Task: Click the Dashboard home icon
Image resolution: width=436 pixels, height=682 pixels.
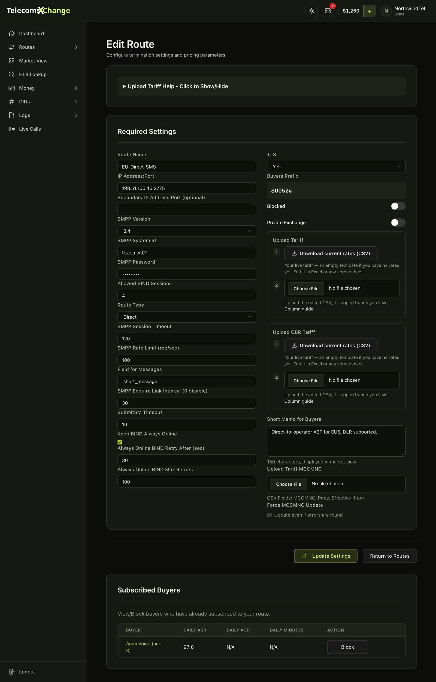Action: coord(12,34)
